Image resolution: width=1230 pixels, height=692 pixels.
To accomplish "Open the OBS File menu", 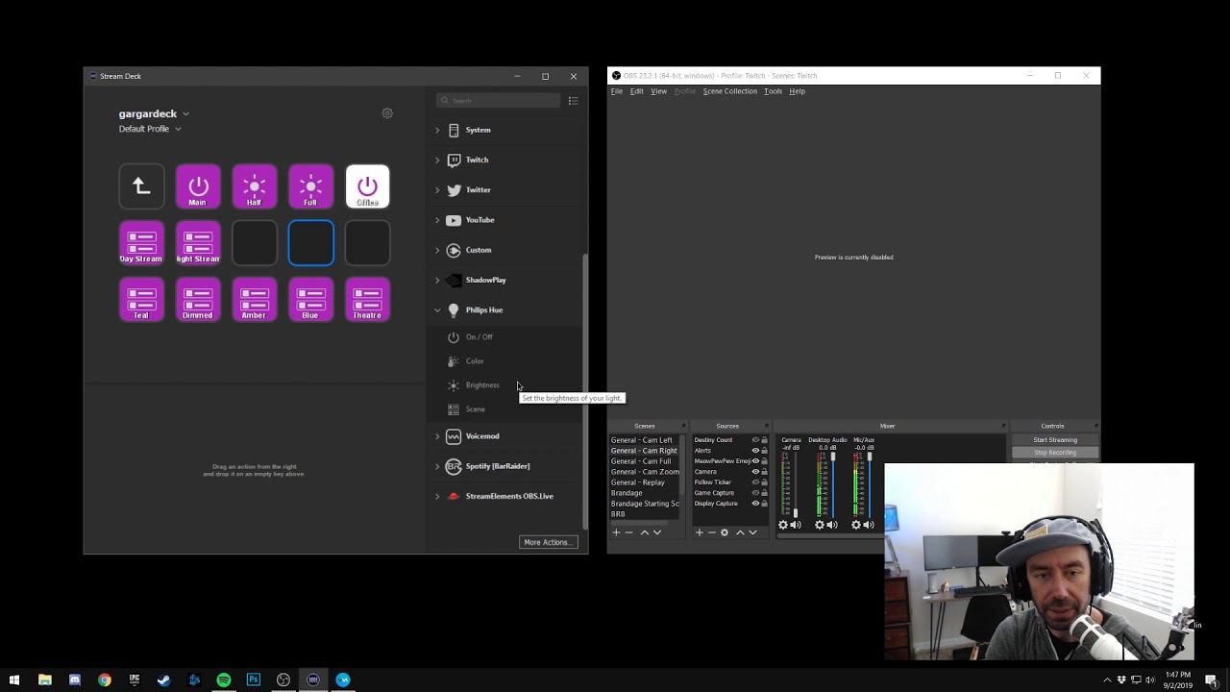I will pos(617,91).
